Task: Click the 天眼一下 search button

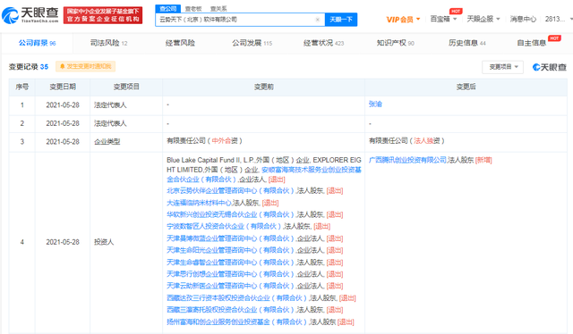Action: coord(341,20)
